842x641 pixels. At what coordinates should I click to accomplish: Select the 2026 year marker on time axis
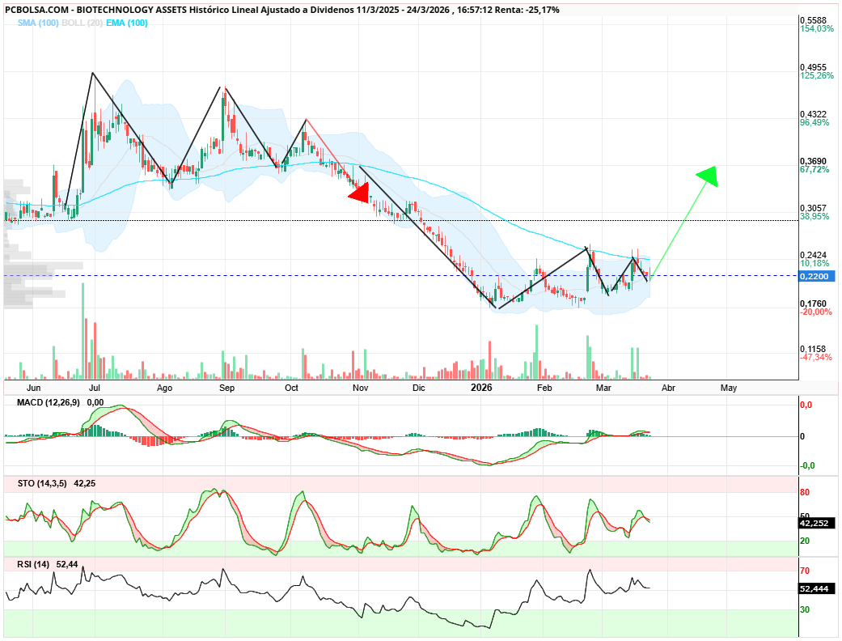point(482,388)
